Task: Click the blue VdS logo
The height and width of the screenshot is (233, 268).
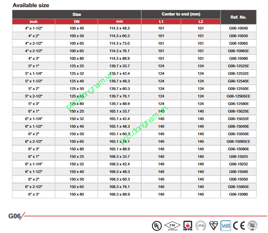Action: (226, 225)
